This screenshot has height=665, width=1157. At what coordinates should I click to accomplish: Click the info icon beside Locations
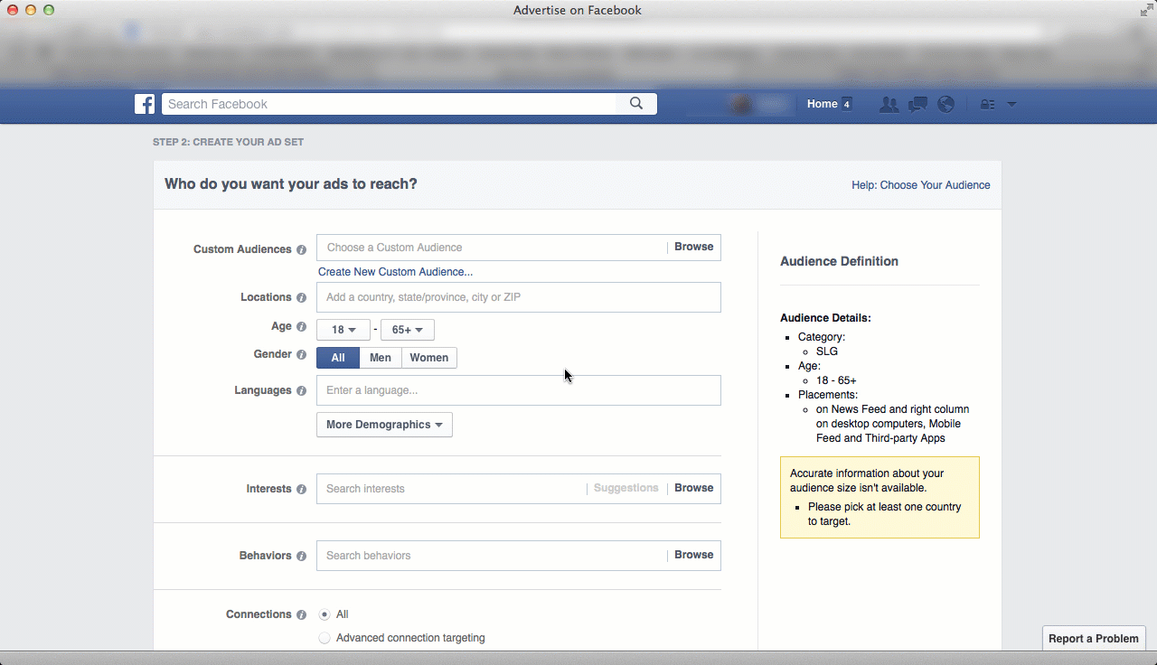coord(301,297)
